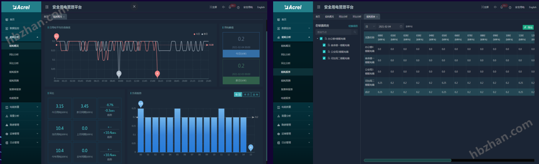Viewport: 539px width, 164px height.
Task: Toggle the 办公楼4楼配电箱 checkbox
Action: [321, 39]
